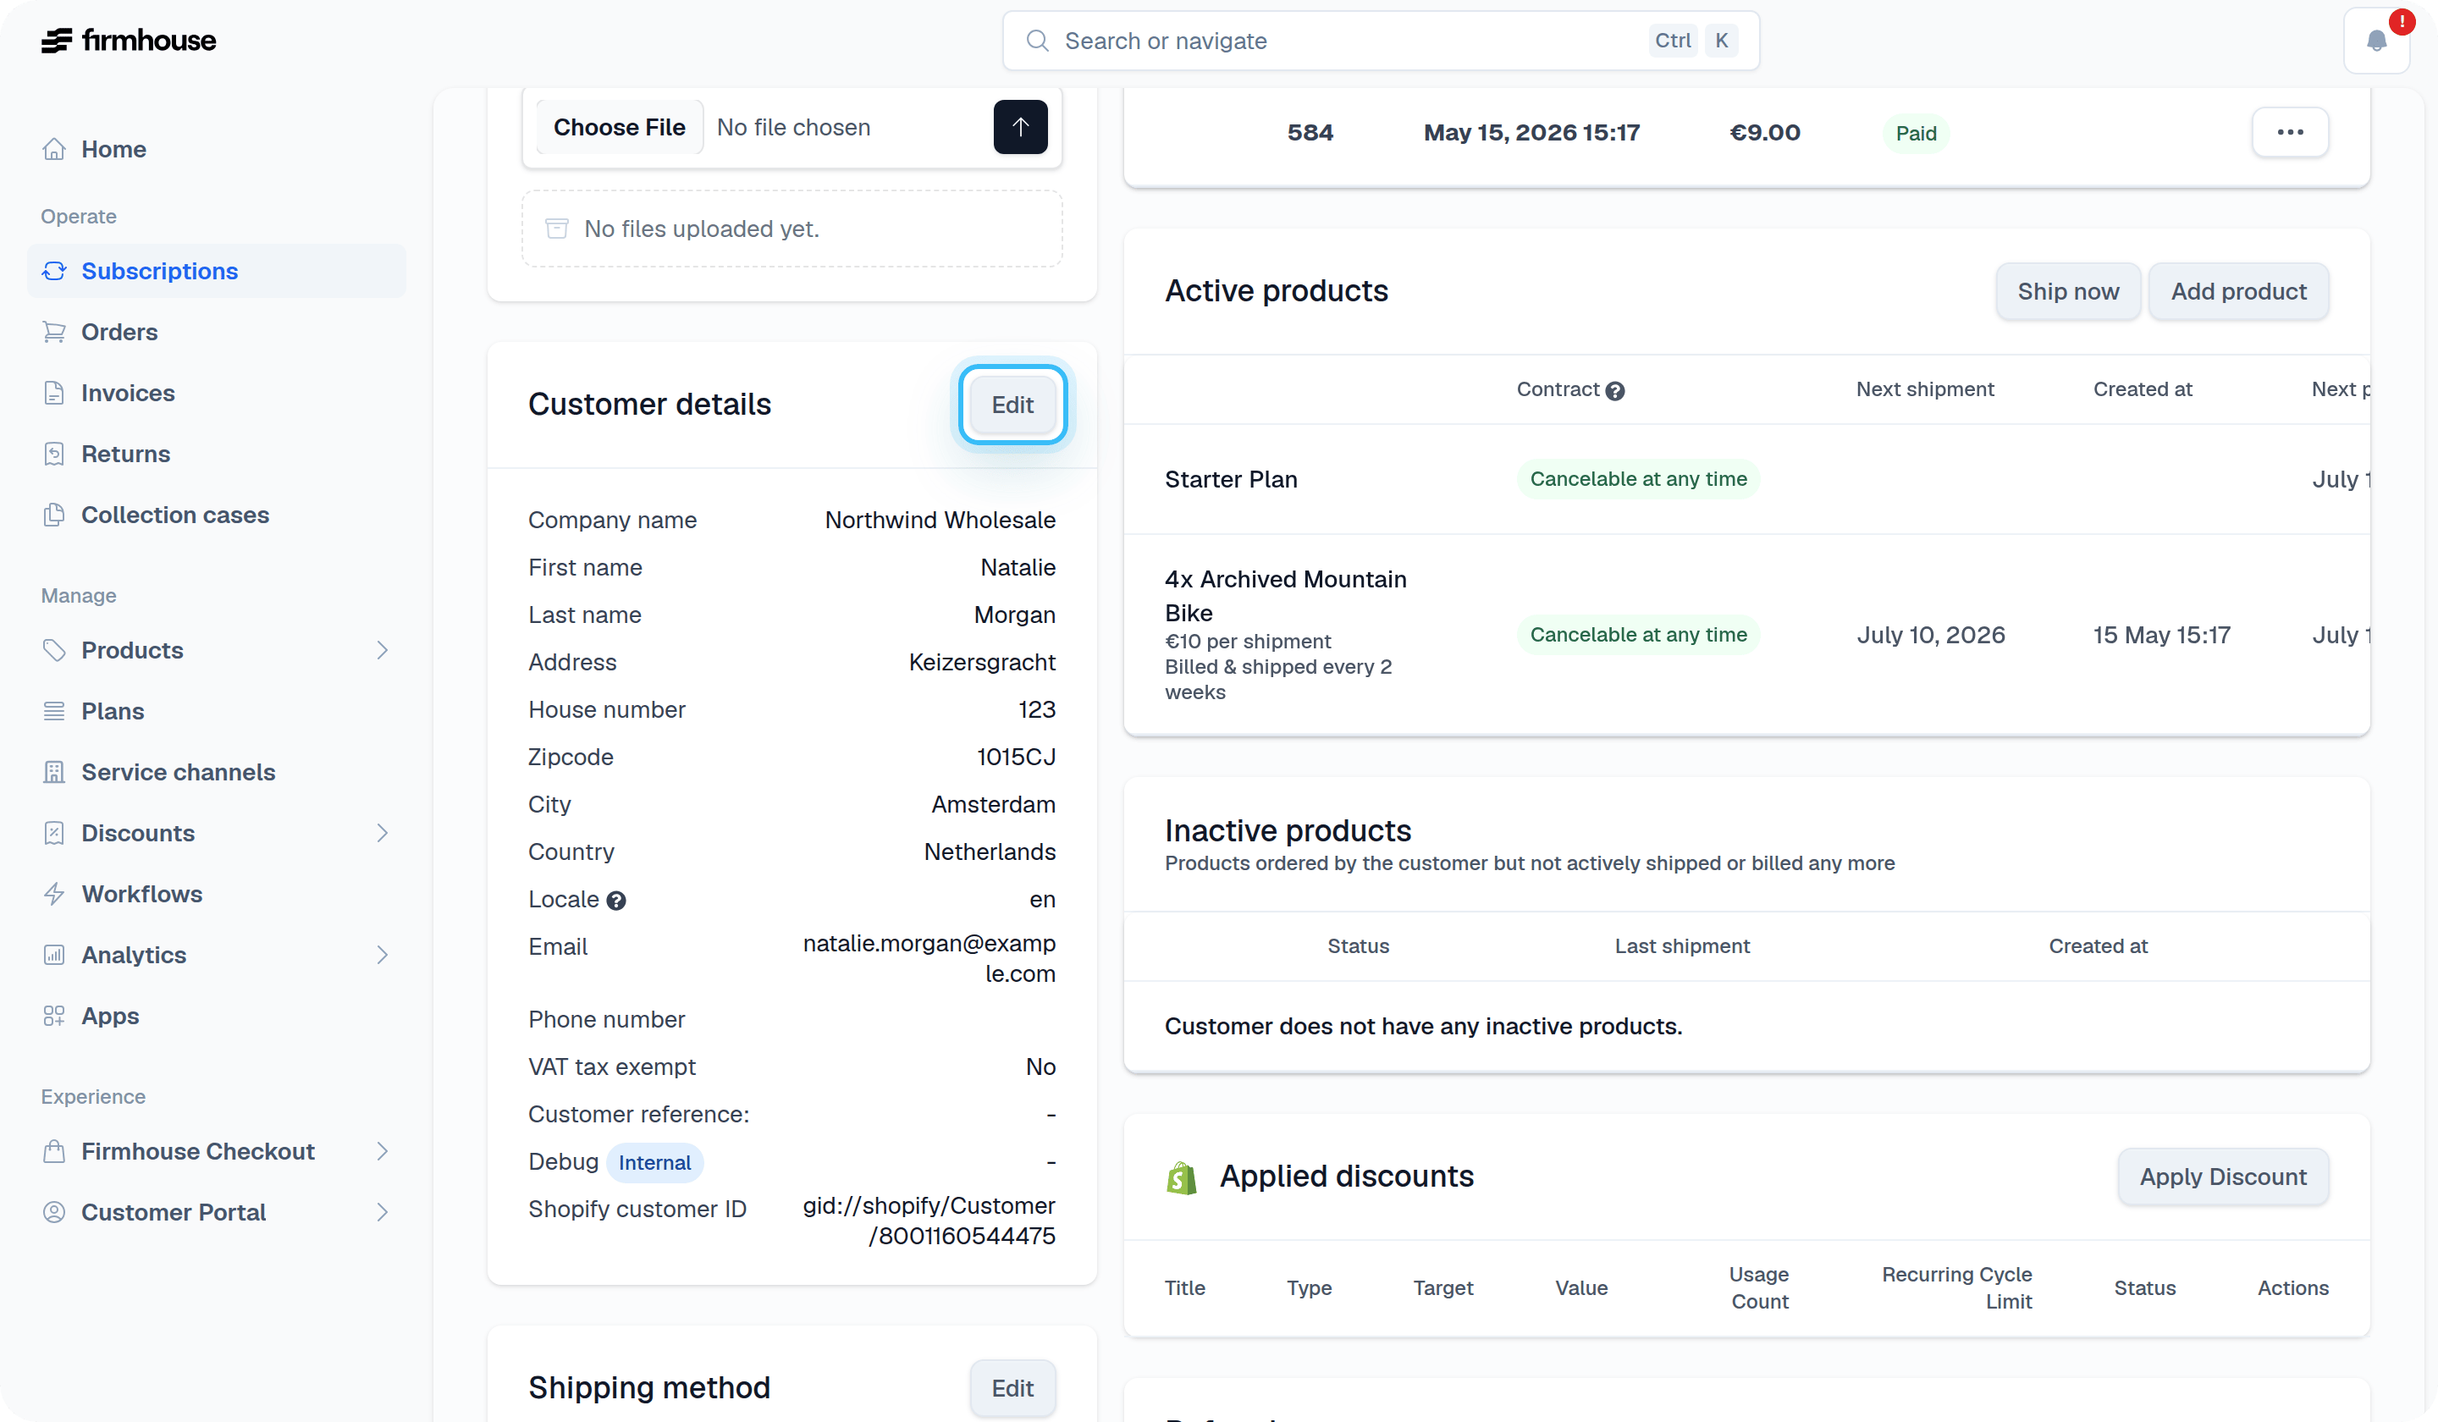The width and height of the screenshot is (2438, 1422).
Task: Click the email natalie.morgan@example.com
Action: tap(929, 957)
